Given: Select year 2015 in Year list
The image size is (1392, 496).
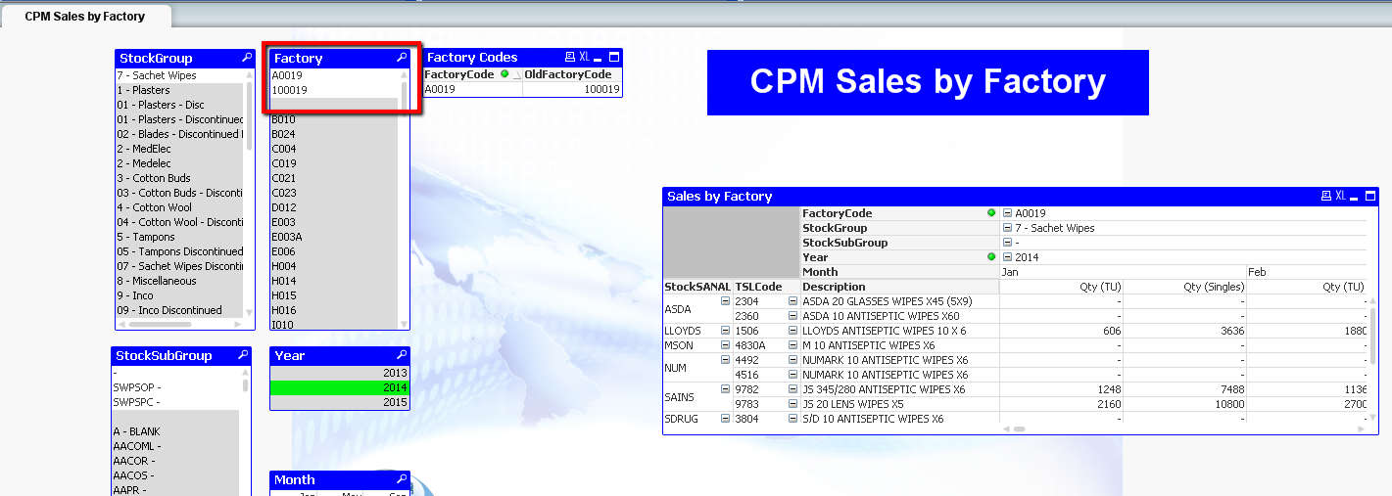Looking at the screenshot, I should [x=339, y=403].
